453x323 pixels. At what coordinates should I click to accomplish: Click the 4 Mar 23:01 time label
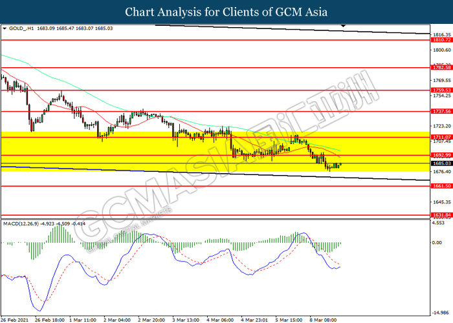tap(254, 320)
